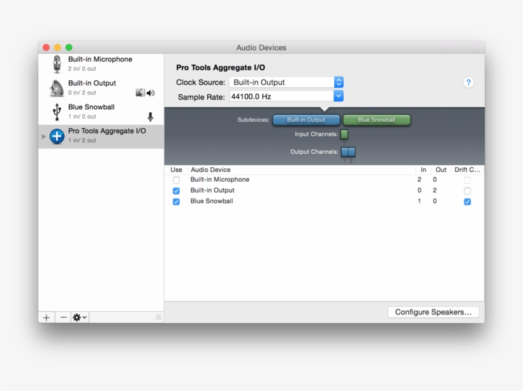Select Built-in Output row in device table
The height and width of the screenshot is (391, 523).
(324, 191)
